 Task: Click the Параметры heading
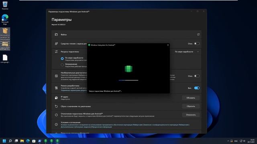pyautogui.click(x=61, y=20)
